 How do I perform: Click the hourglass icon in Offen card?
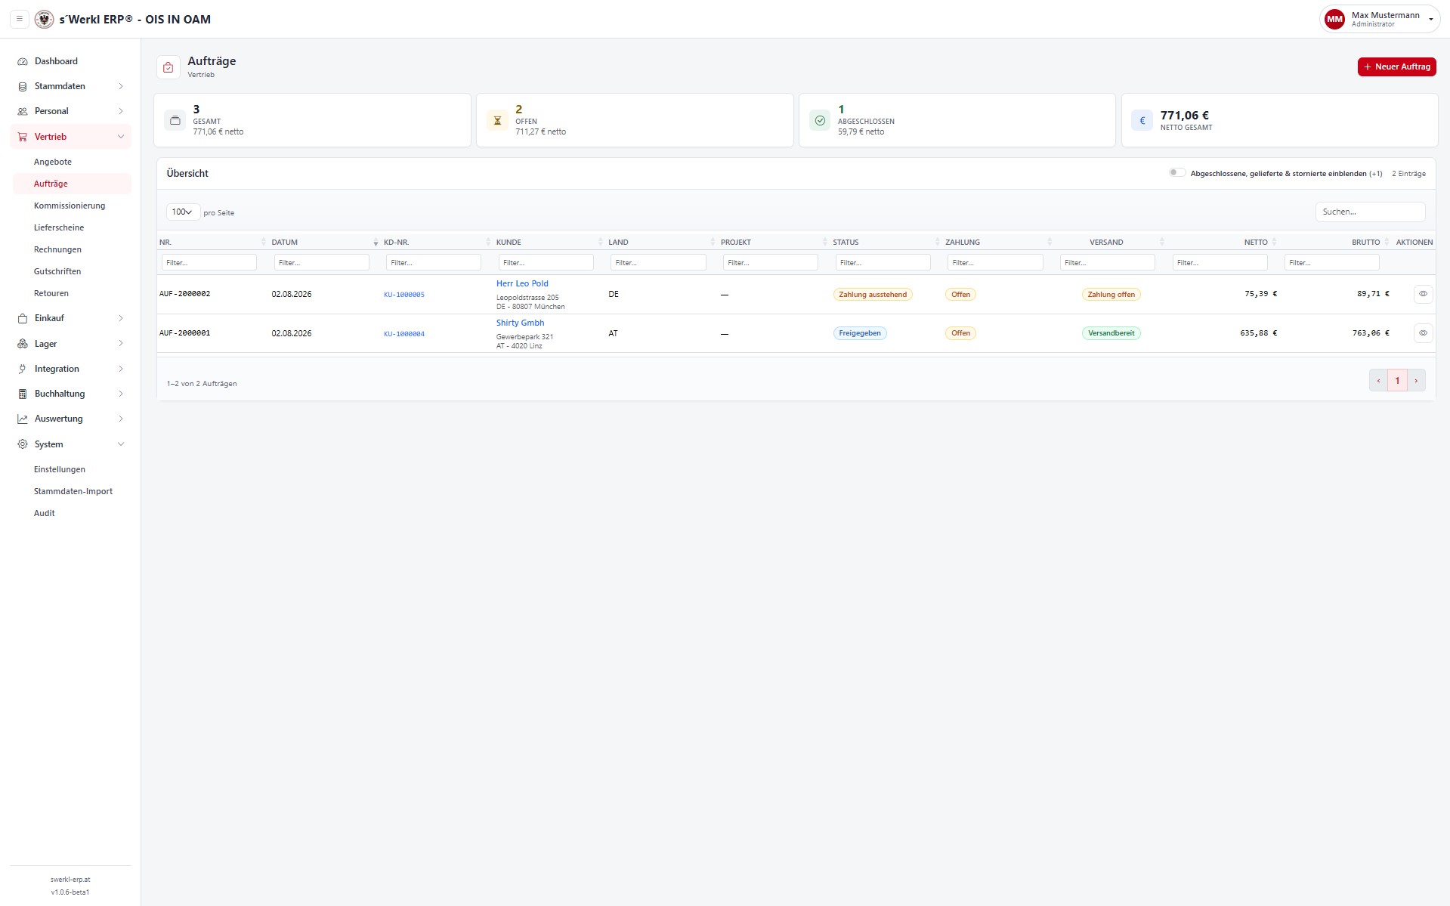tap(497, 120)
